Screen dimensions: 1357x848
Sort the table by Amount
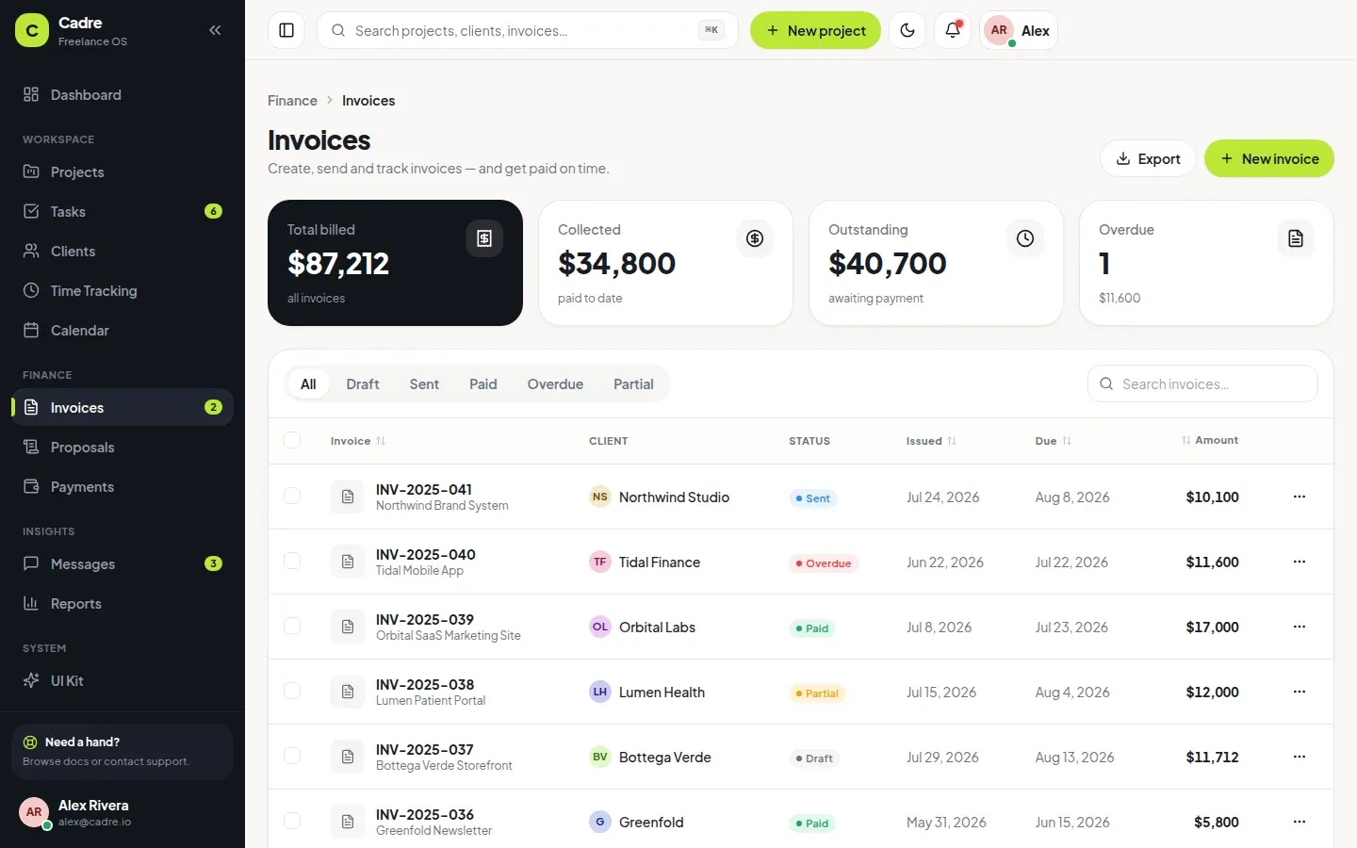point(1210,440)
